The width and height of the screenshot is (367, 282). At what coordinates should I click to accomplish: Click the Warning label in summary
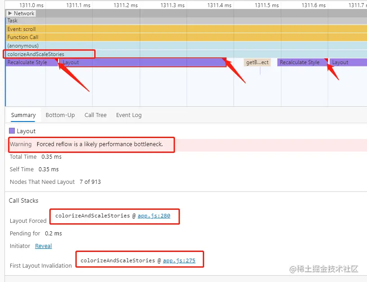(21, 144)
